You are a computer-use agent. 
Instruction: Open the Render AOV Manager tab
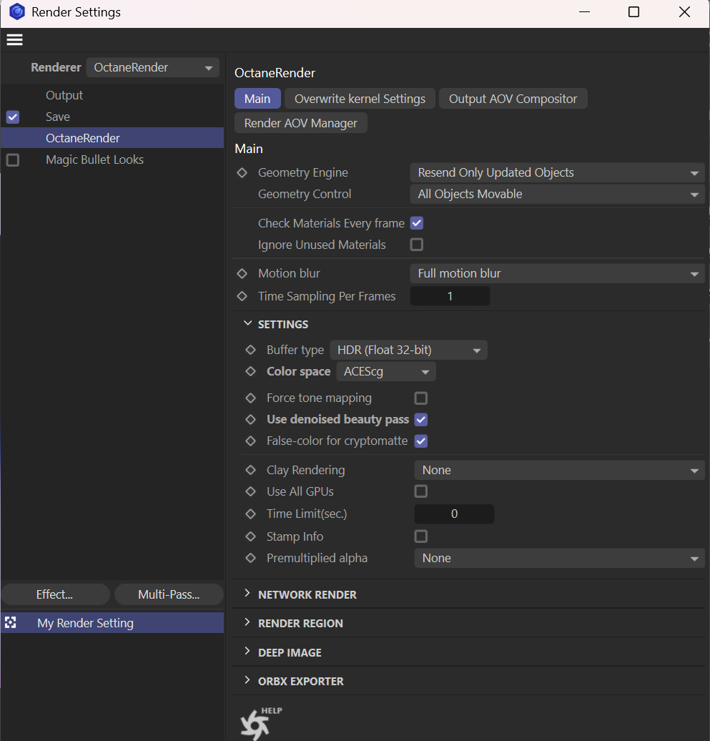300,124
